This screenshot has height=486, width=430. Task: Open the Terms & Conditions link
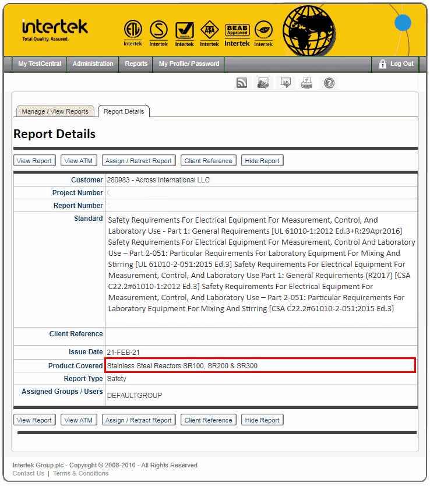pos(80,473)
